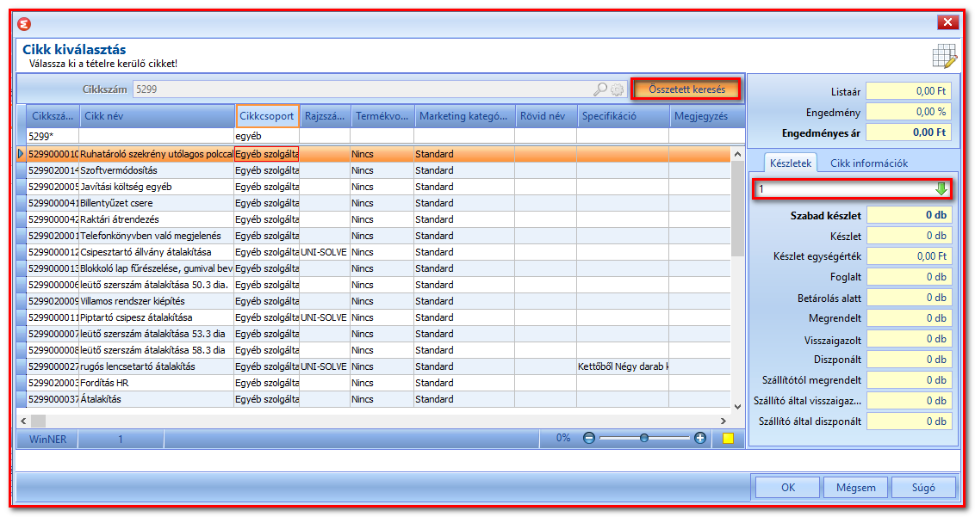975x517 pixels.
Task: Click the yellow square status indicator
Action: point(728,438)
